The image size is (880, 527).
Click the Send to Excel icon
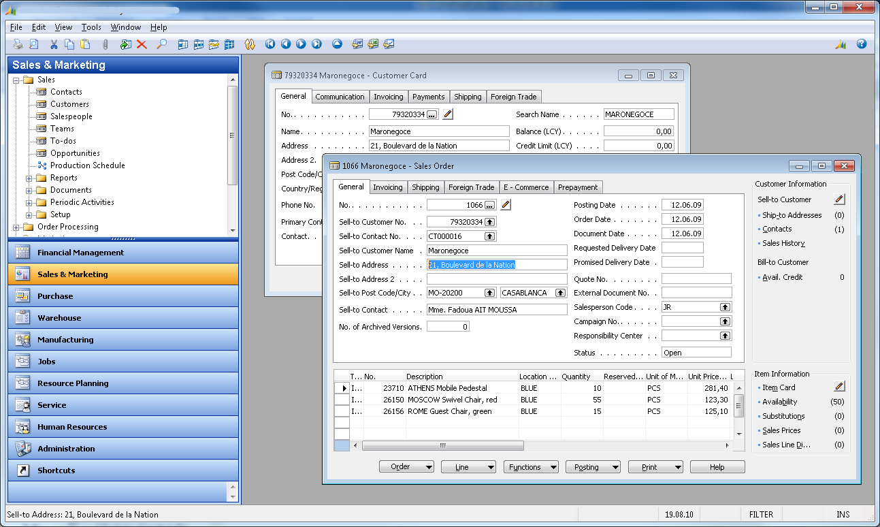pyautogui.click(x=373, y=44)
